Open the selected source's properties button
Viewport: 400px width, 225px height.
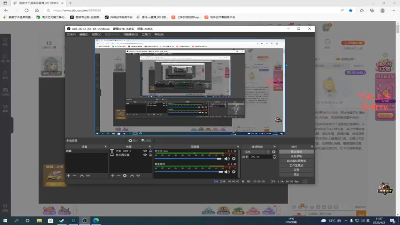tap(133, 141)
